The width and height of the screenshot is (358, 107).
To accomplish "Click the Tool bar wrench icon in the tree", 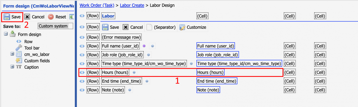I will coord(19,48).
